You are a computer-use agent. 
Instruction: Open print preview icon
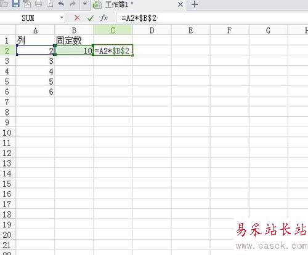pos(50,4)
